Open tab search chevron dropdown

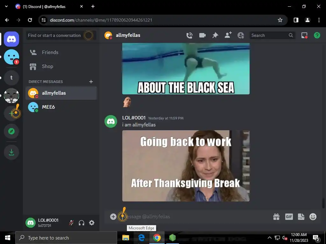[x=6, y=6]
